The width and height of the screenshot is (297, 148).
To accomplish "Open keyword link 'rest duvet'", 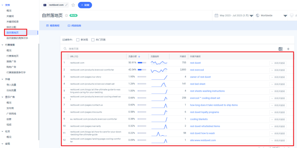I will coord(195,63).
